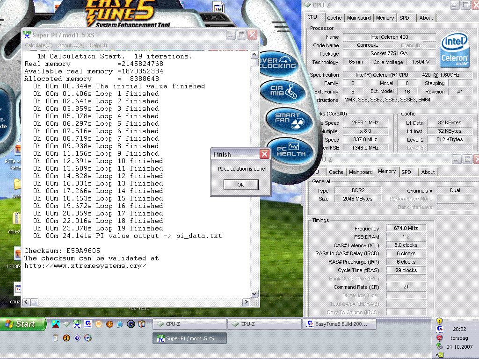The image size is (479, 359).
Task: Click the yellow security shield tray icon
Action: (439, 321)
